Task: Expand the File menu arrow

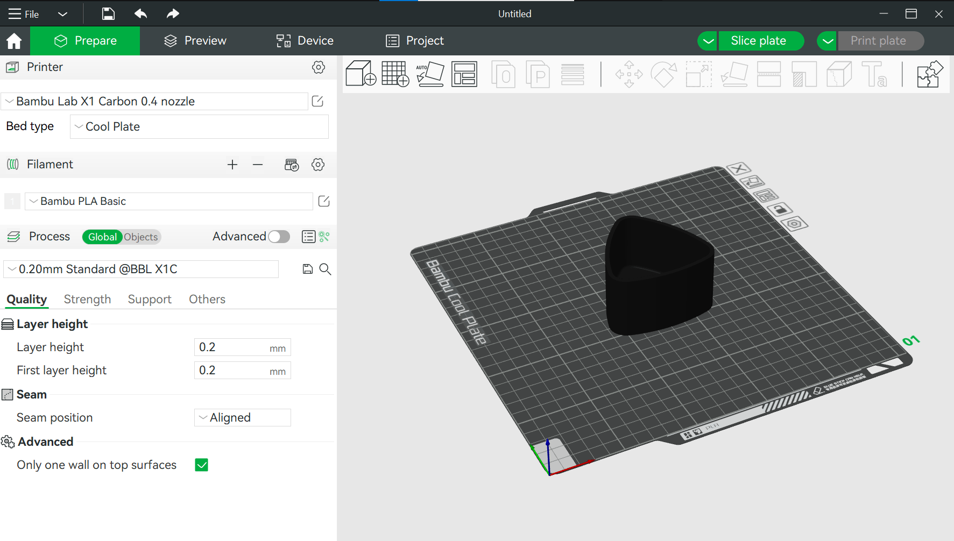Action: coord(62,14)
